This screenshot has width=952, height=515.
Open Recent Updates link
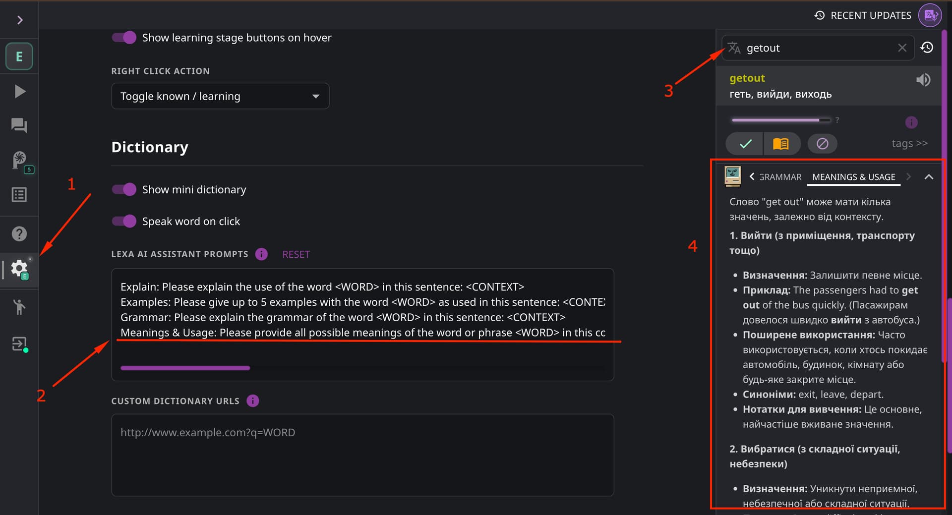tap(863, 15)
